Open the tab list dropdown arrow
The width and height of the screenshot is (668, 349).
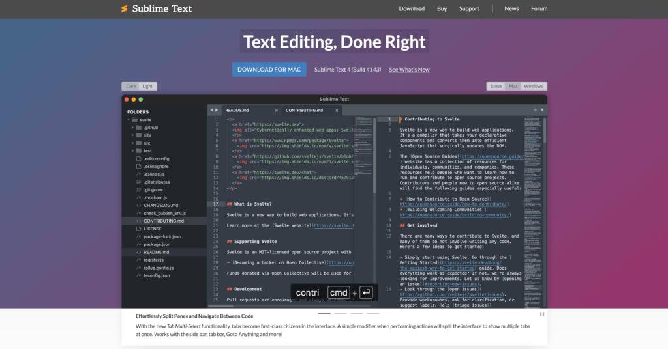(x=541, y=110)
